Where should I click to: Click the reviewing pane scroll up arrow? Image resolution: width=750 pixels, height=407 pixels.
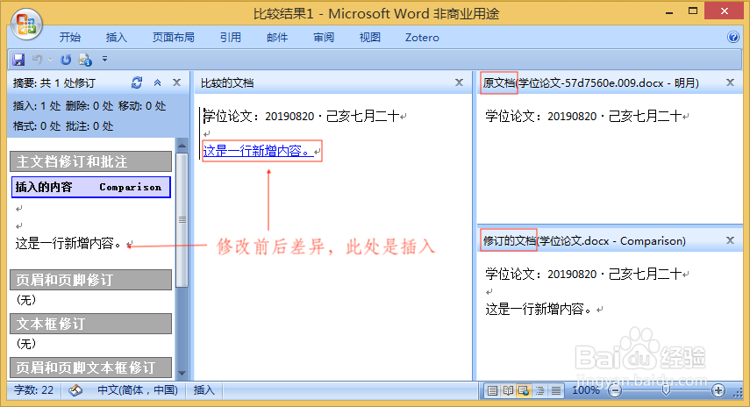coord(182,145)
